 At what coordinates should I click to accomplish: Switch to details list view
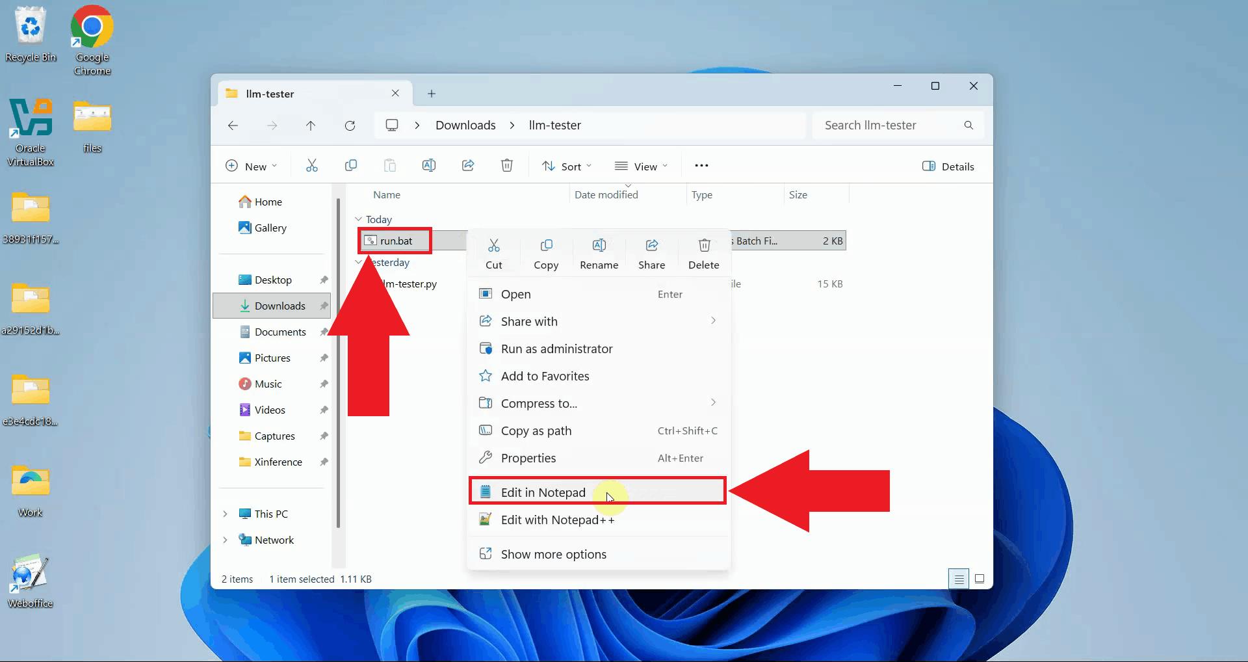(x=959, y=578)
